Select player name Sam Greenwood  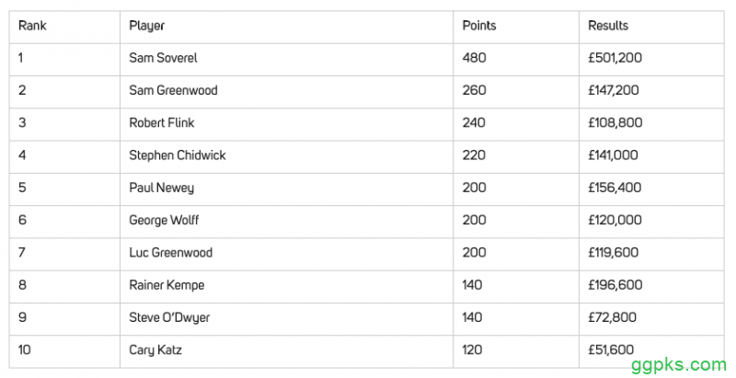(x=173, y=90)
